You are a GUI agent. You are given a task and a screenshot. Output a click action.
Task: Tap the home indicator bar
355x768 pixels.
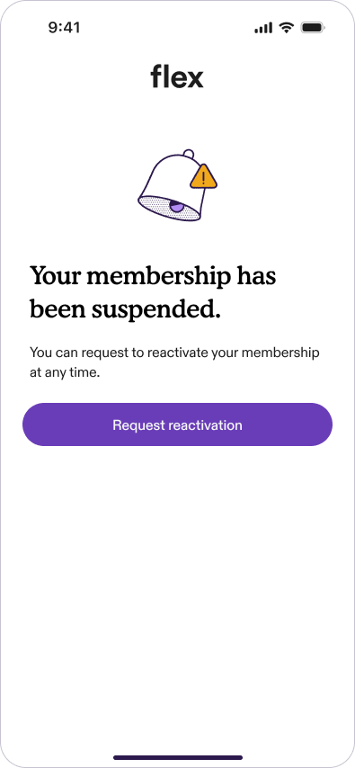pyautogui.click(x=178, y=757)
